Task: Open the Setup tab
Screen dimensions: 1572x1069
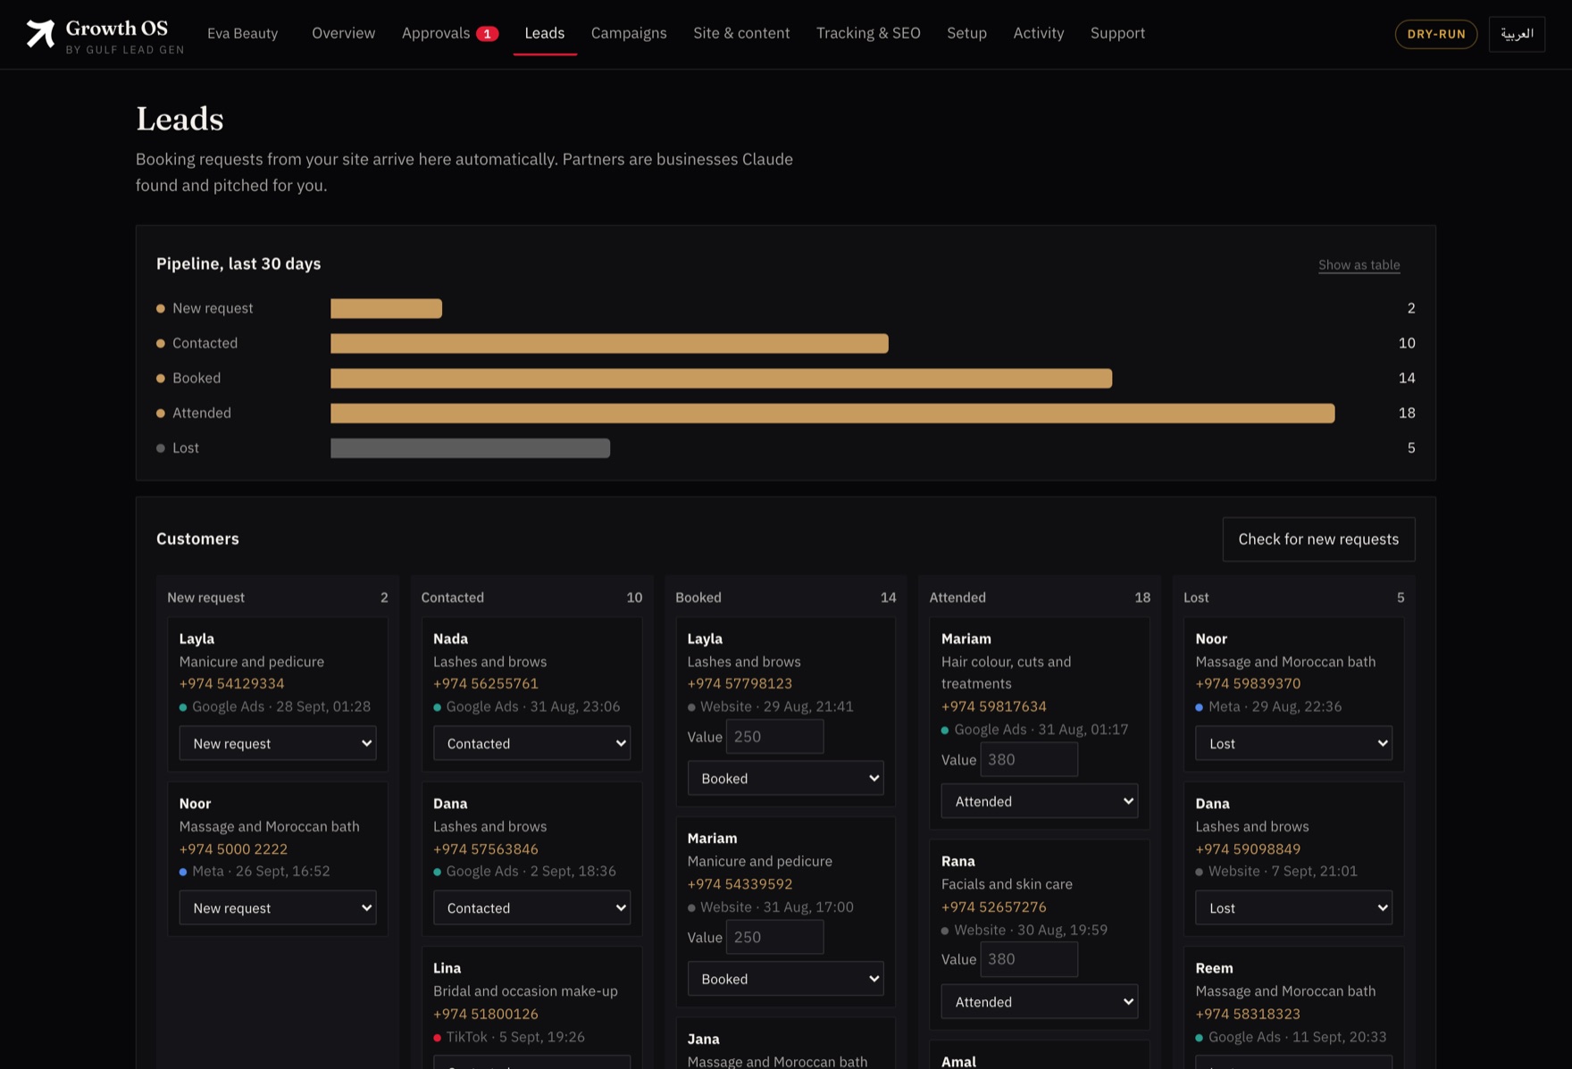Action: click(x=966, y=33)
